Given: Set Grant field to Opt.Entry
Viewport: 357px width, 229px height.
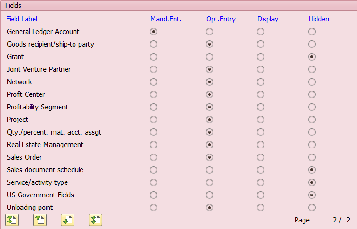Looking at the screenshot, I should [x=209, y=57].
